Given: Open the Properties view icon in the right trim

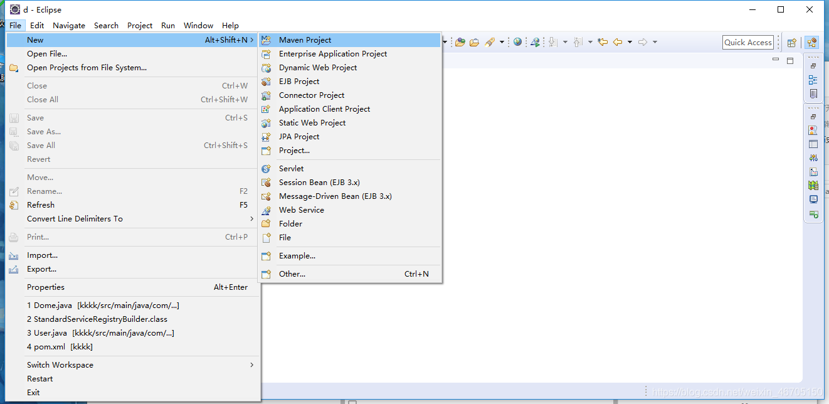Looking at the screenshot, I should [x=813, y=144].
